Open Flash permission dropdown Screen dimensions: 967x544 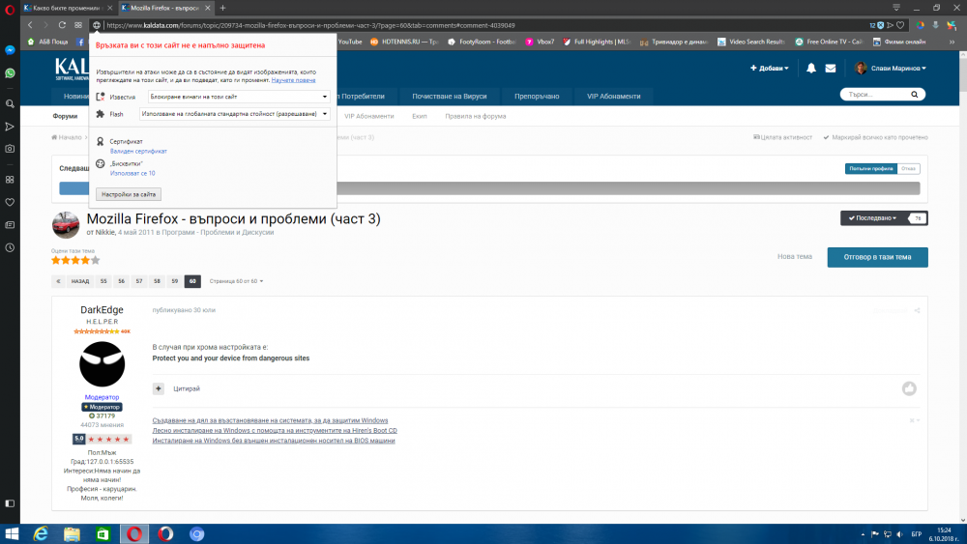point(234,114)
